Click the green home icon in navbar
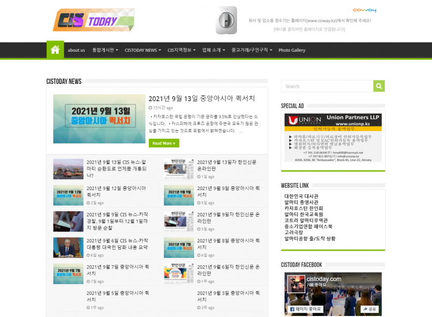Screen dimensions: 432x317 coord(55,50)
